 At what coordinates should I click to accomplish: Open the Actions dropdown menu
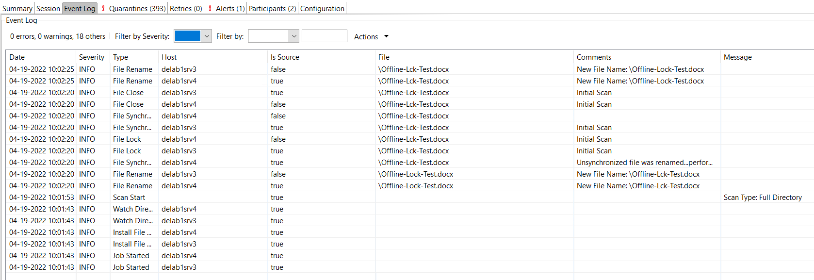371,37
